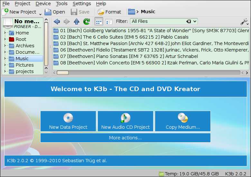Click the folder icon in the breadcrumb

coord(132,12)
